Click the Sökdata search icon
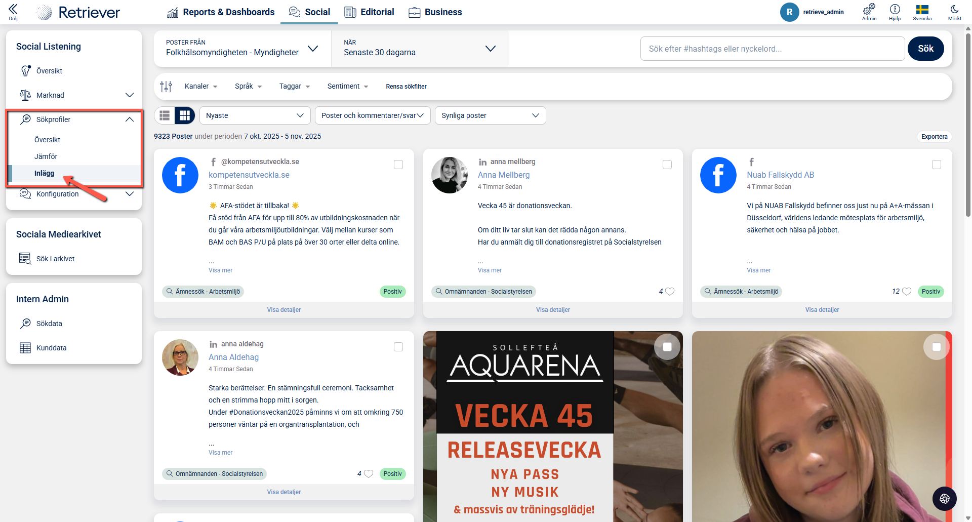The height and width of the screenshot is (522, 972). (25, 324)
